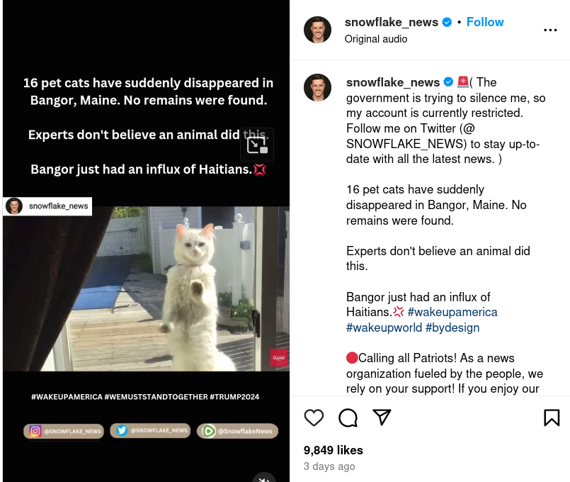Viewport: 570px width, 482px height.
Task: Click the snowflake_news tag on the video
Action: pos(47,206)
